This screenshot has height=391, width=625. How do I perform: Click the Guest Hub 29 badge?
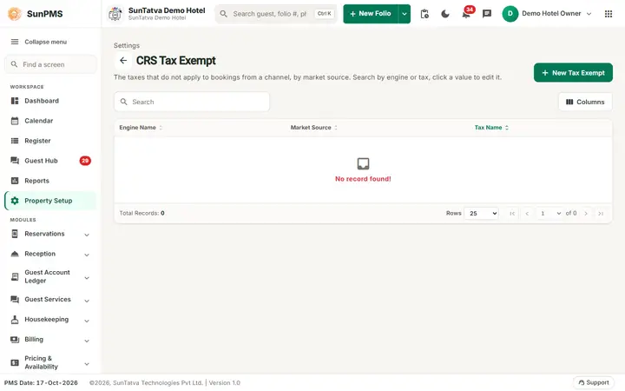pyautogui.click(x=85, y=161)
